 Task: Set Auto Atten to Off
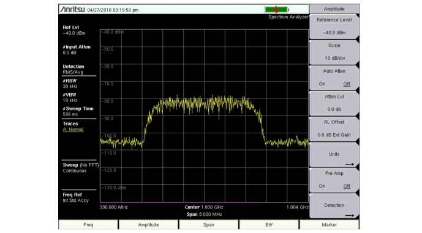(x=347, y=84)
